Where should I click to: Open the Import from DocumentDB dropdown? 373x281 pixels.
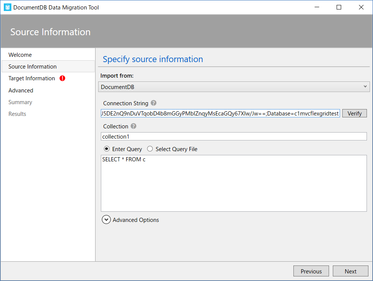click(x=234, y=87)
